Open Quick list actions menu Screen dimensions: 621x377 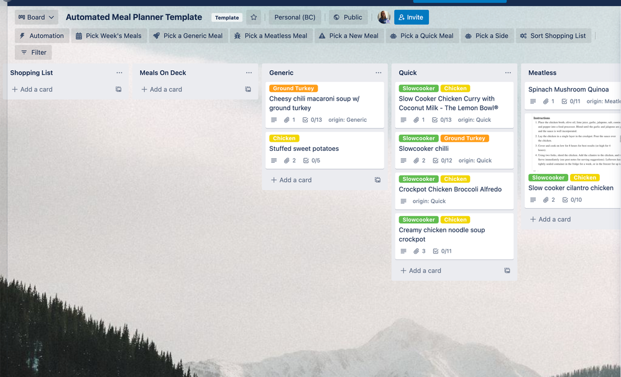click(x=508, y=73)
